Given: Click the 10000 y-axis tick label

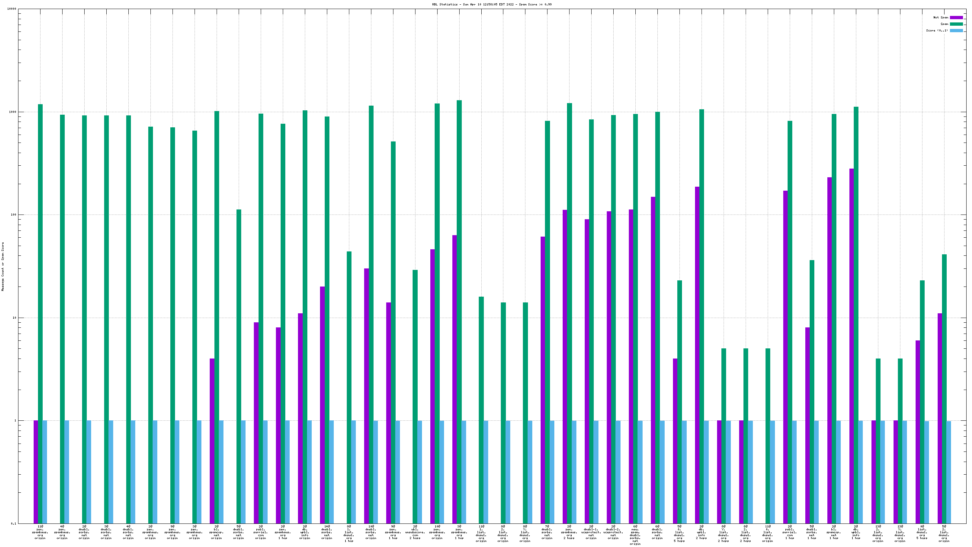Looking at the screenshot, I should pyautogui.click(x=12, y=9).
